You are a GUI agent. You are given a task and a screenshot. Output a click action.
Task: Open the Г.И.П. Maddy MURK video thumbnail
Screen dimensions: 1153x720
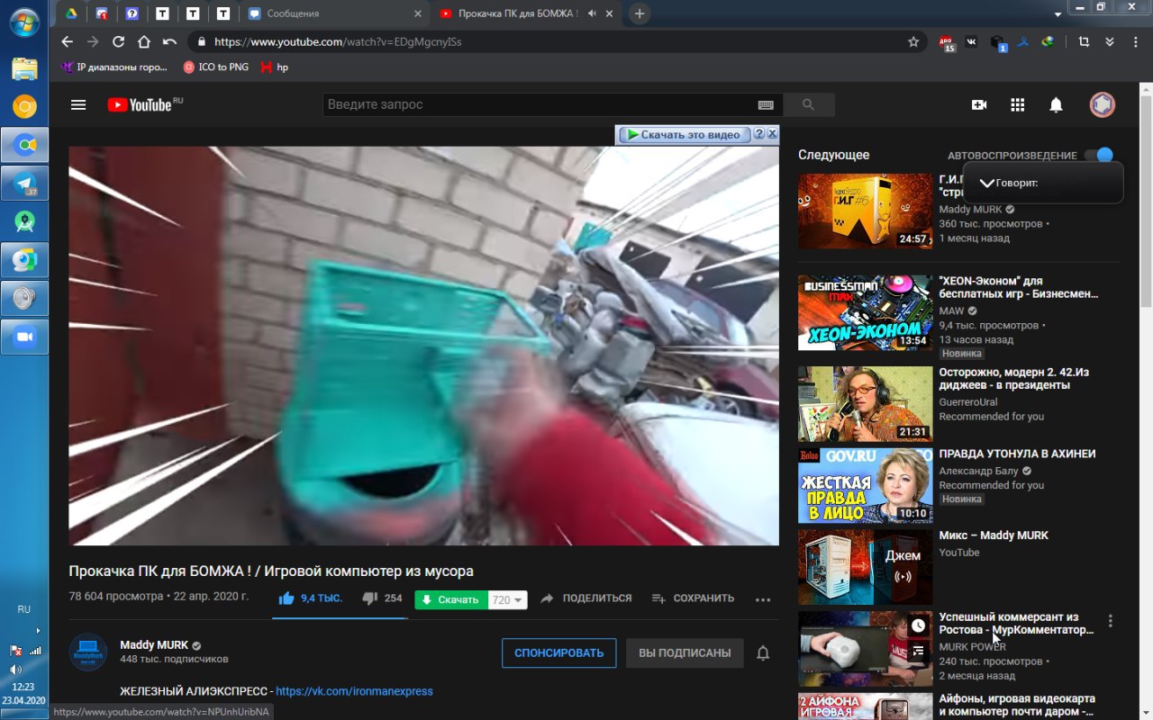point(865,211)
